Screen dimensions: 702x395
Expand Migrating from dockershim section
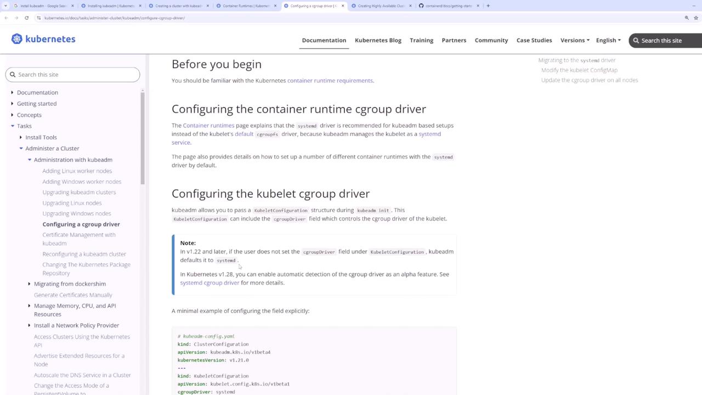point(30,284)
